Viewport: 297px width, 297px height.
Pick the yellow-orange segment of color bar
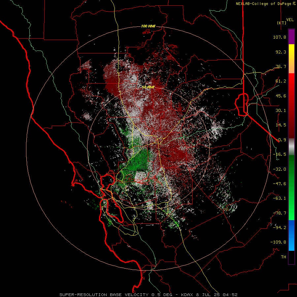pyautogui.click(x=291, y=59)
